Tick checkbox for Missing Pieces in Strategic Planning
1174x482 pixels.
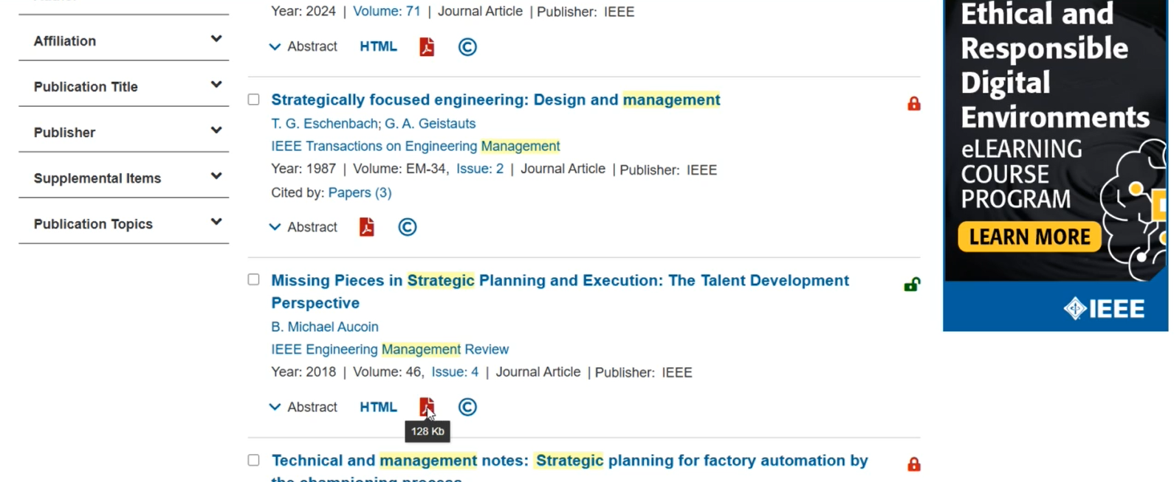[254, 280]
